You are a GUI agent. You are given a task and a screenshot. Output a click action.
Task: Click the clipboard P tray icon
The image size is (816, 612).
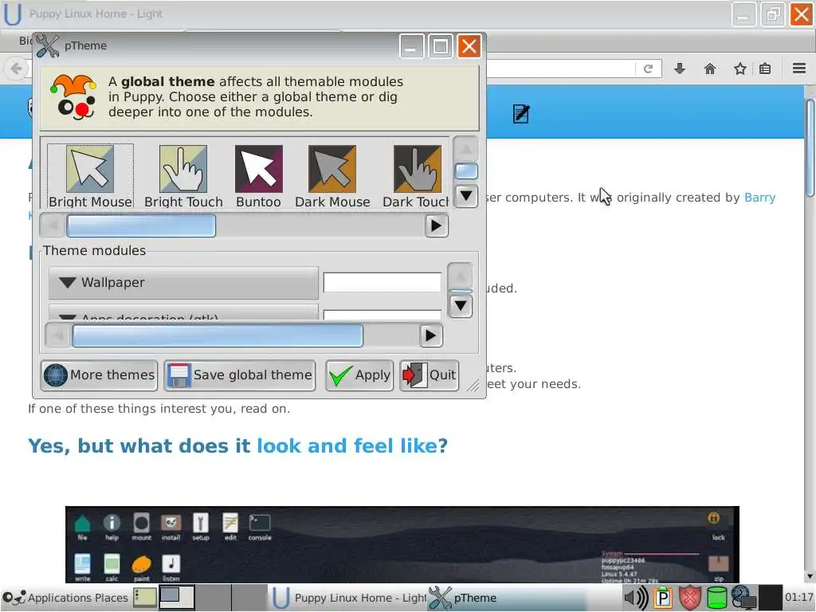663,598
